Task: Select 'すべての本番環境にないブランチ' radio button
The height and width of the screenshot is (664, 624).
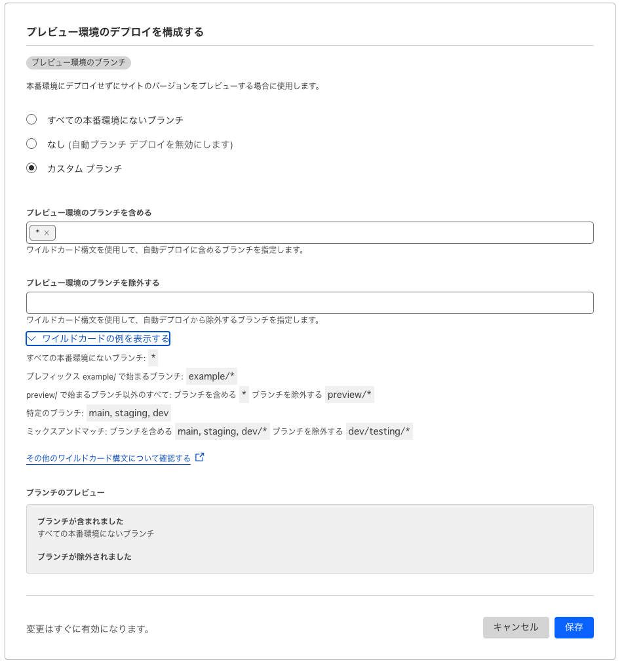Action: click(31, 120)
